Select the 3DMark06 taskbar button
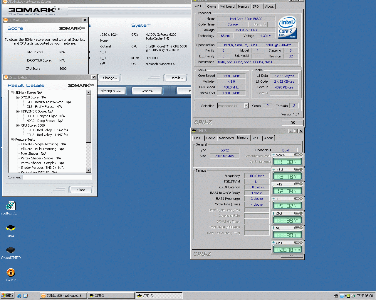 coord(63,296)
